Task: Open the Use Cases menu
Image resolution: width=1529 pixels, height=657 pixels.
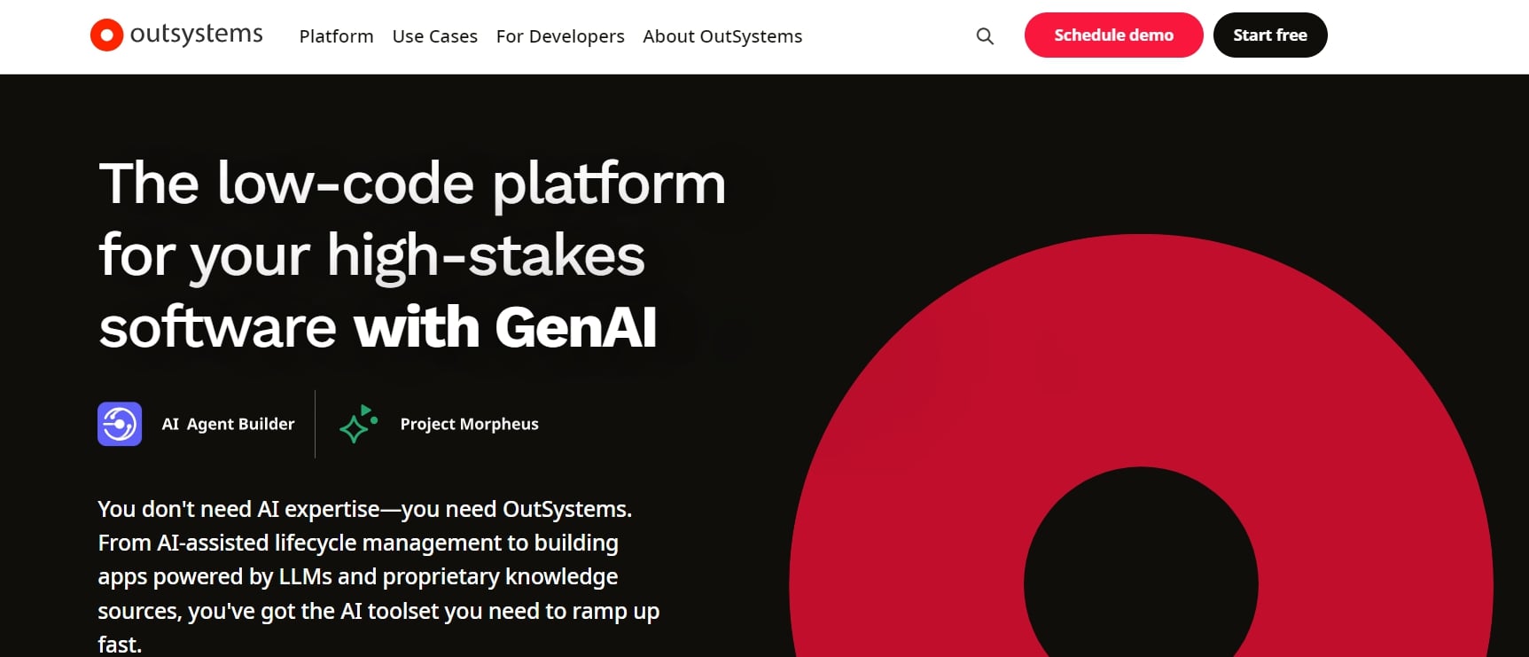Action: tap(434, 36)
